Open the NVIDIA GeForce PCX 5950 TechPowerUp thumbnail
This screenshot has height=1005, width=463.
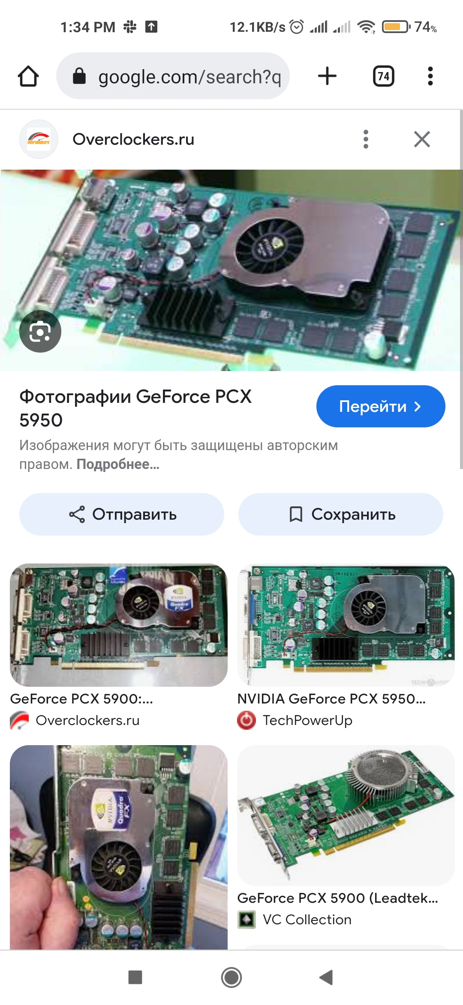click(x=346, y=625)
